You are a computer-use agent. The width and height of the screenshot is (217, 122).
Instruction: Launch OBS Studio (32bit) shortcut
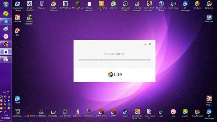[x=125, y=6]
